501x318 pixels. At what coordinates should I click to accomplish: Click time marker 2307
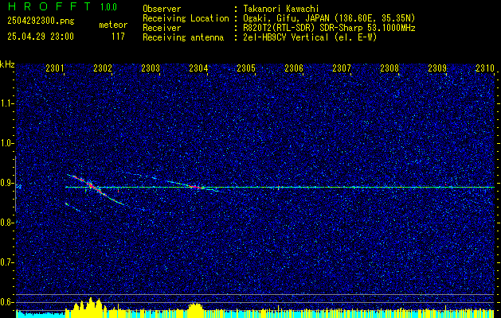pyautogui.click(x=342, y=68)
